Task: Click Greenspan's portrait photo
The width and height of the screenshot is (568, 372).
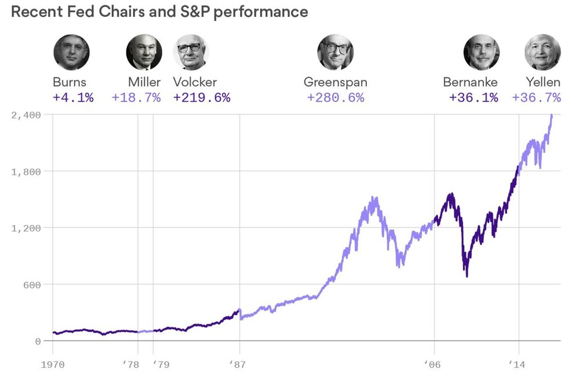Action: click(x=335, y=52)
